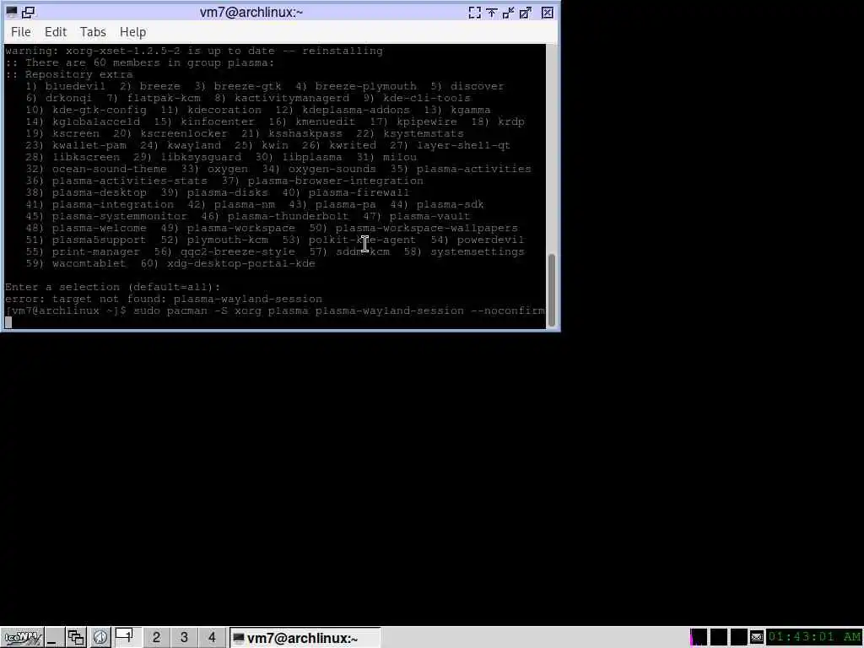Click the terminal cursor block on the last line

coord(8,323)
